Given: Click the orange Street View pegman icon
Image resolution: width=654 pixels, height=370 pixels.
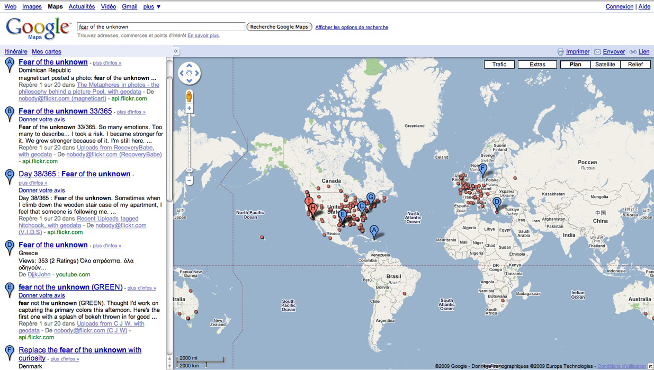Looking at the screenshot, I should 189,96.
